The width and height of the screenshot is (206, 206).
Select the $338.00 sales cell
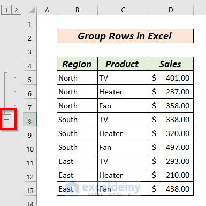click(171, 120)
